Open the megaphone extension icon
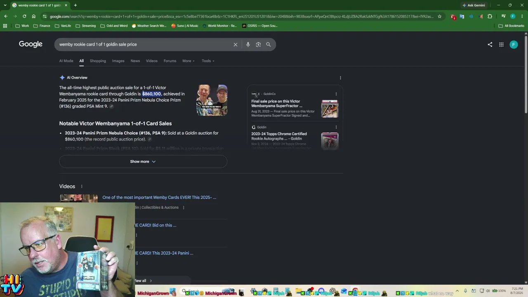Viewport: 528px width, 297px height. click(x=481, y=16)
